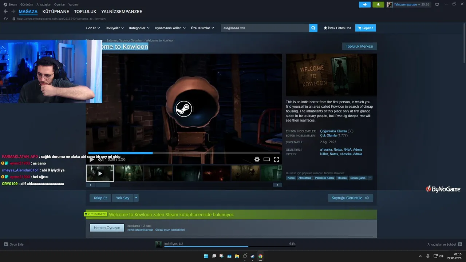This screenshot has height=262, width=466.
Task: Switch to the KÜTÜPHANE tab
Action: 56,12
